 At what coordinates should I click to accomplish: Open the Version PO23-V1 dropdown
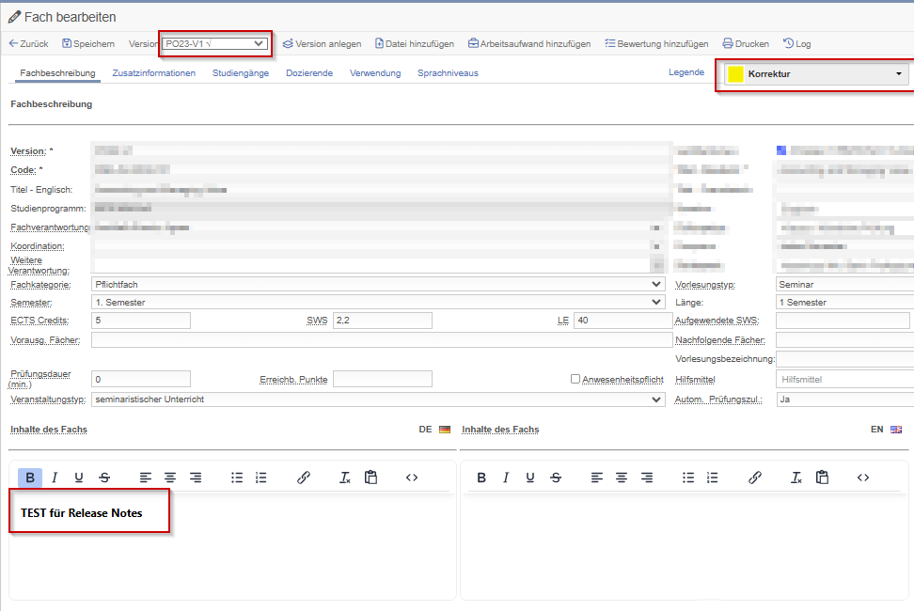(x=214, y=43)
